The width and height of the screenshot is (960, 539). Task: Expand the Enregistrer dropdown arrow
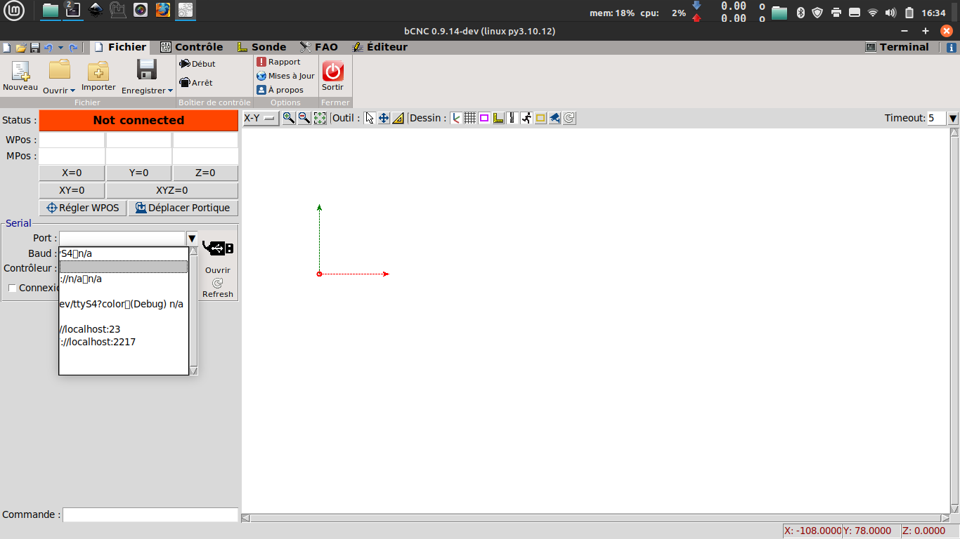click(x=170, y=91)
